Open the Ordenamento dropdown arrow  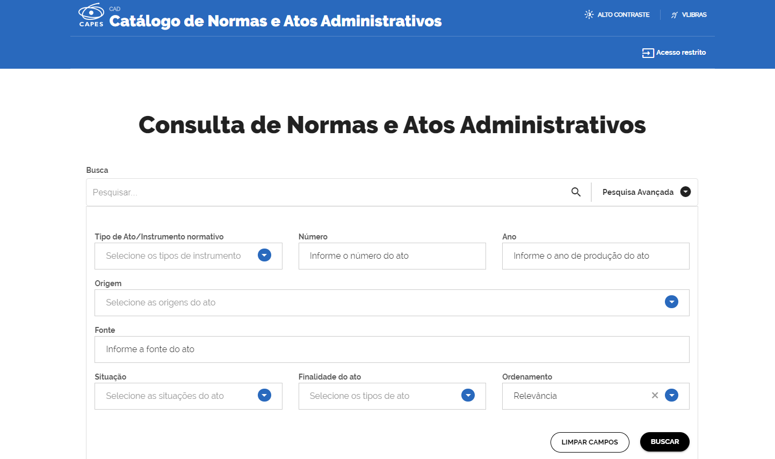click(x=671, y=396)
